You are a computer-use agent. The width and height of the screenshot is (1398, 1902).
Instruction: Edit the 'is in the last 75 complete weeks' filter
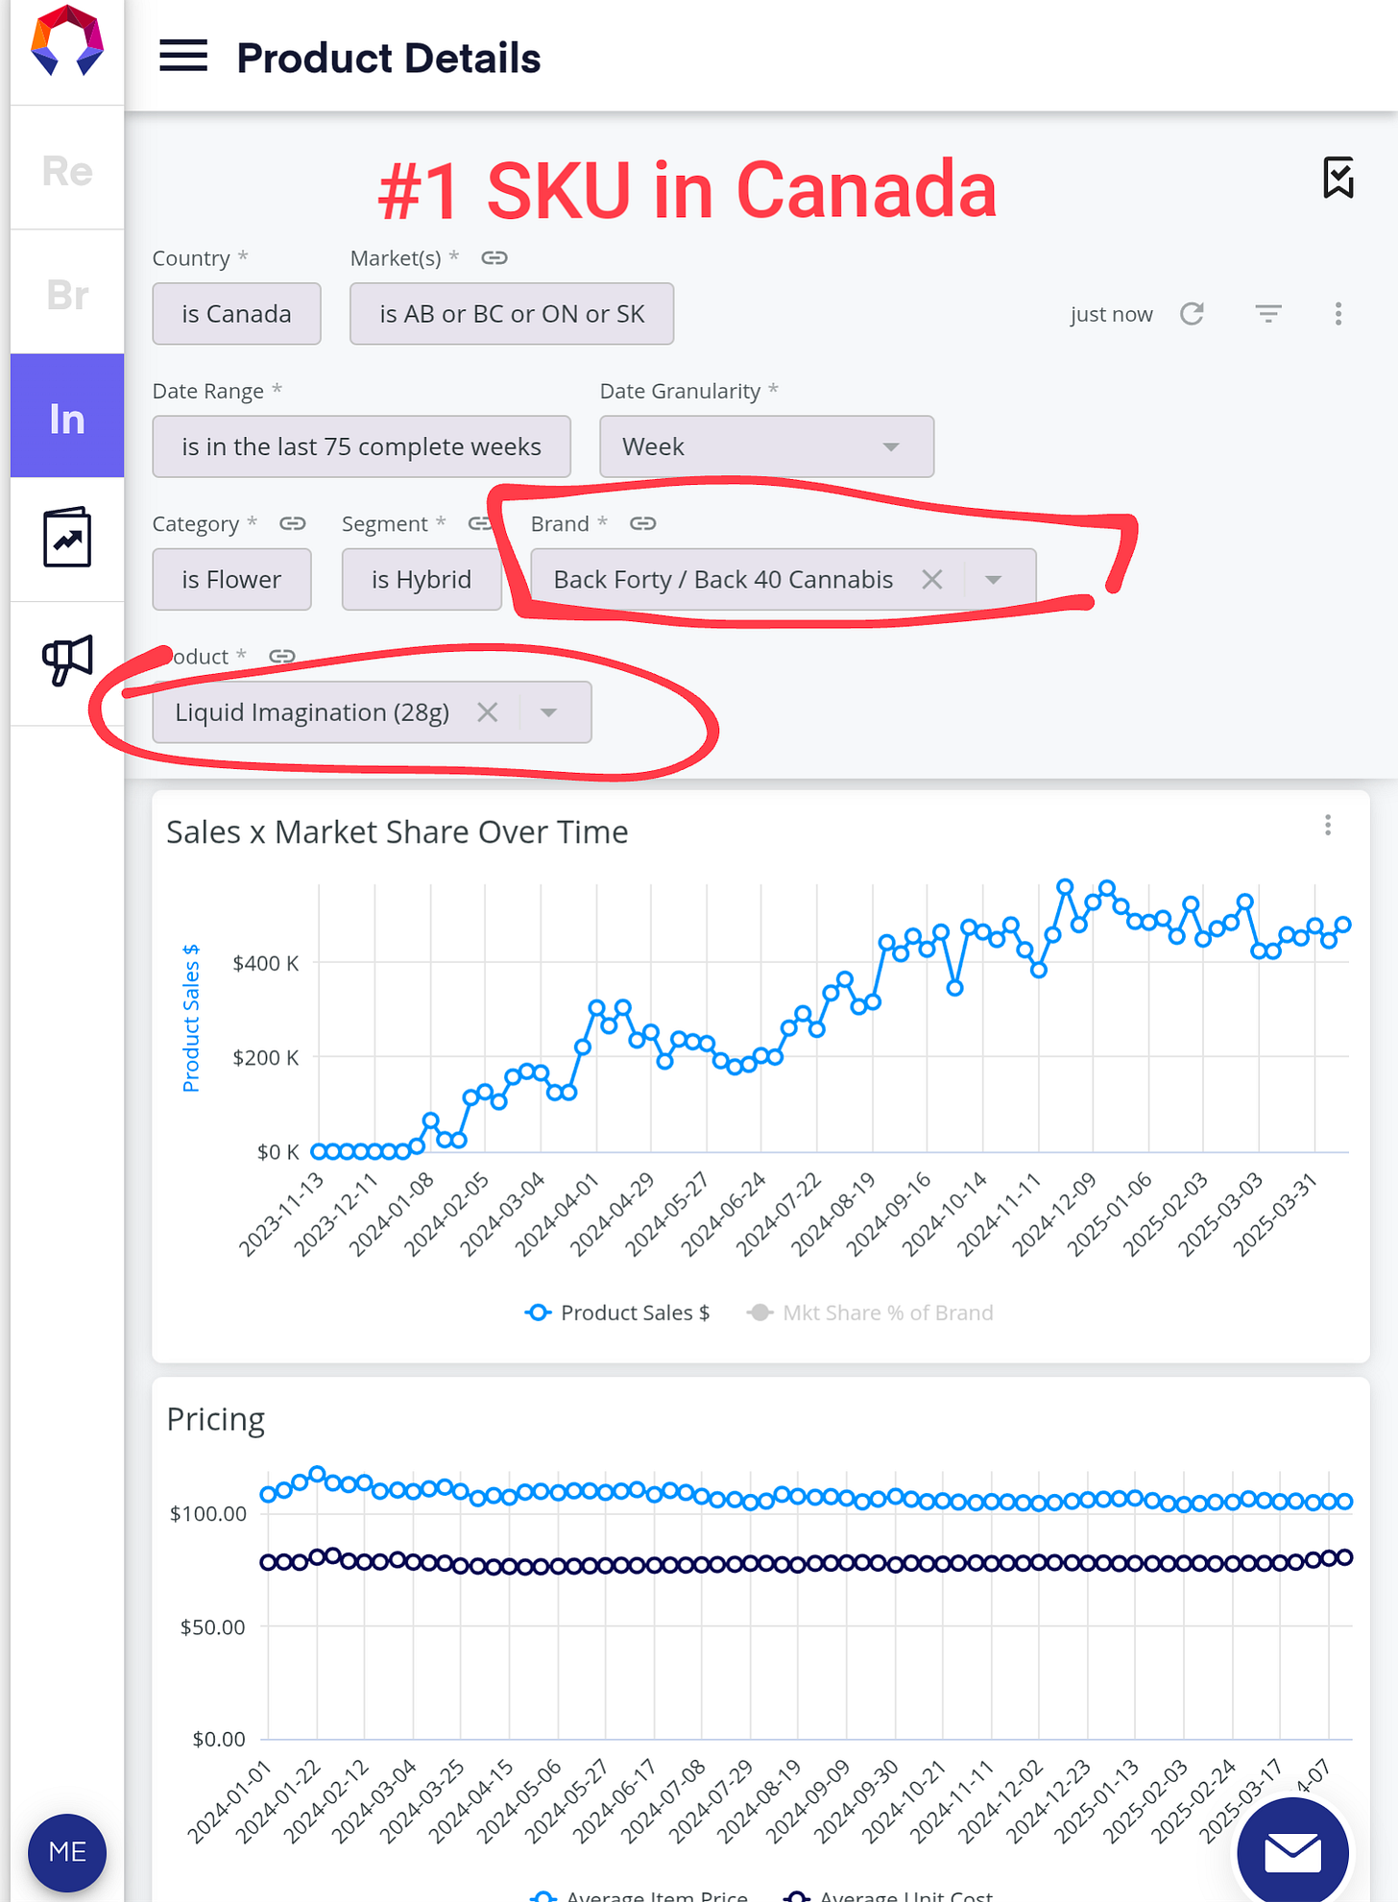(x=361, y=446)
